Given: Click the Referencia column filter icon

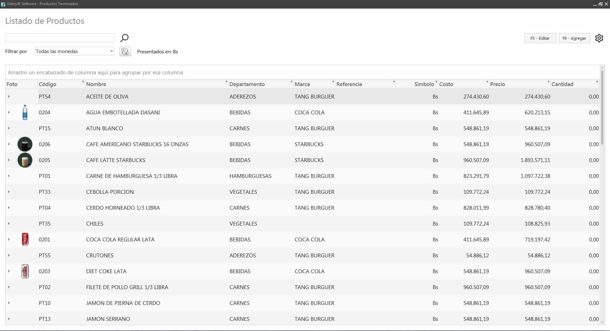Looking at the screenshot, I should tap(394, 82).
